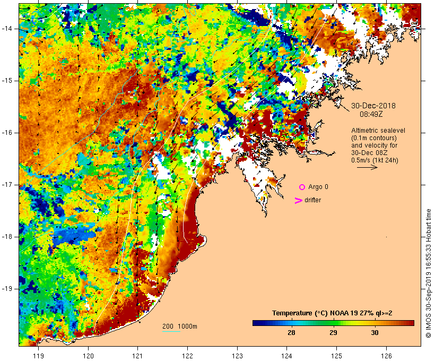435x361 pixels.
Task: Click the '-18' latitude axis label
Action: tap(6, 237)
